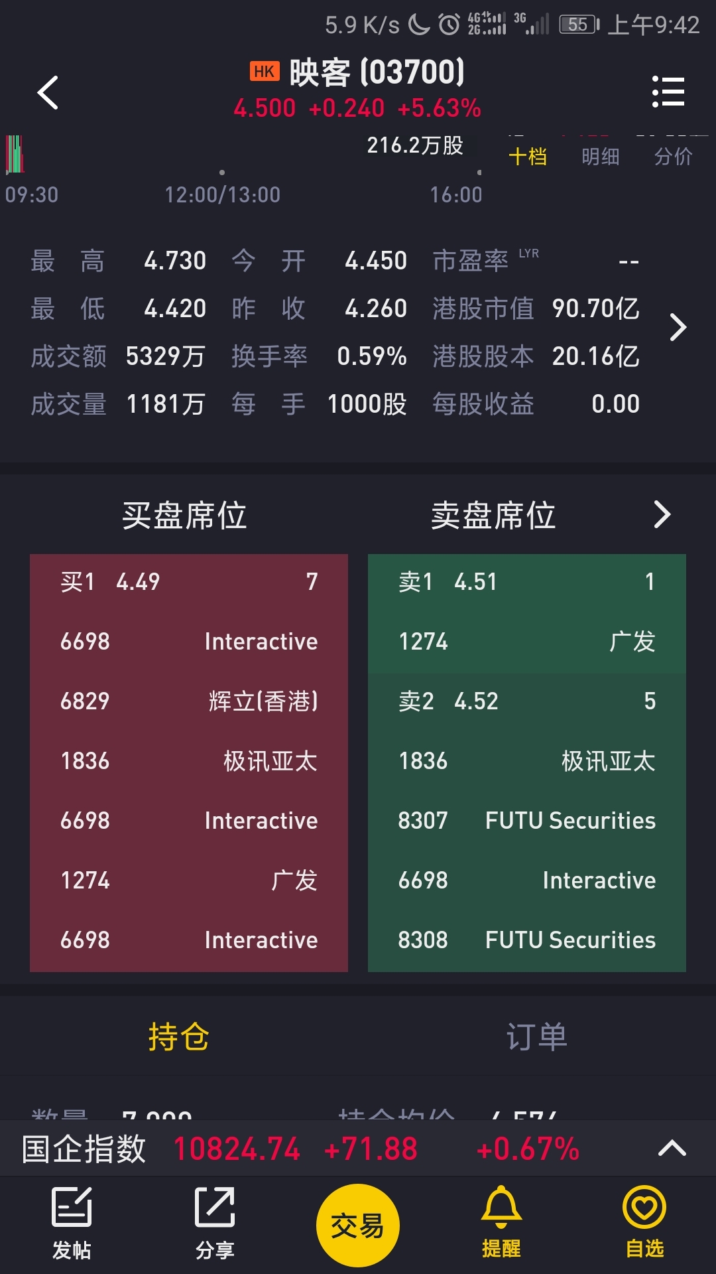This screenshot has height=1274, width=716.
Task: Select the 持仓 holdings tab
Action: (179, 1036)
